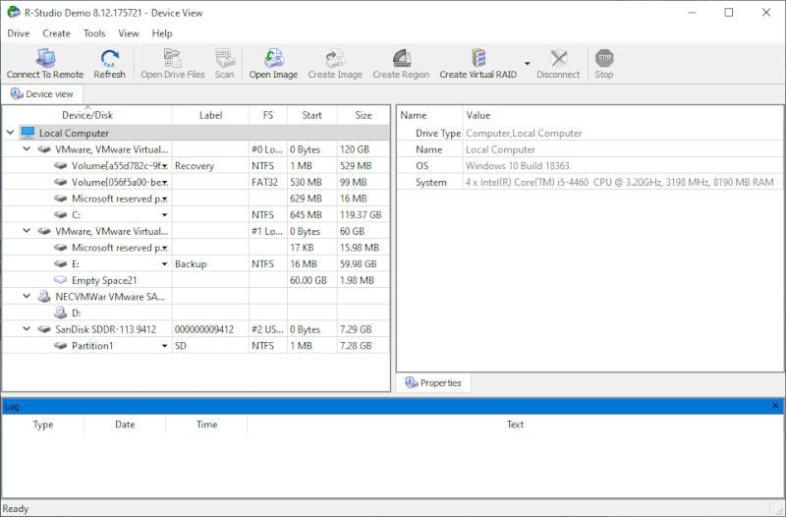786x517 pixels.
Task: Open the dropdown on Volume{a55d782c row
Action: (165, 166)
